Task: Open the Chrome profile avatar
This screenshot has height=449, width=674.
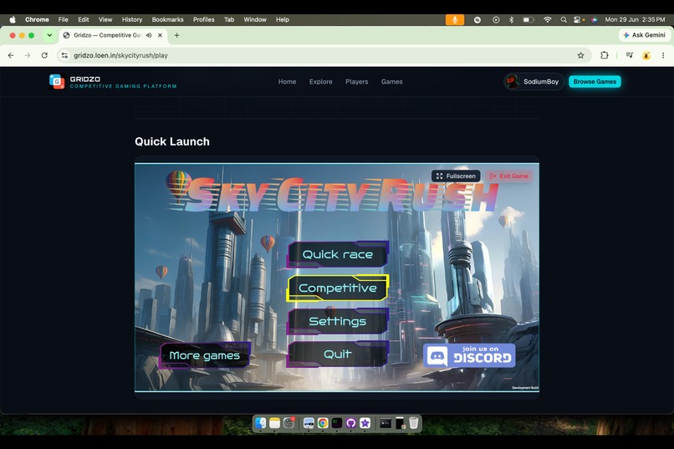Action: point(646,55)
